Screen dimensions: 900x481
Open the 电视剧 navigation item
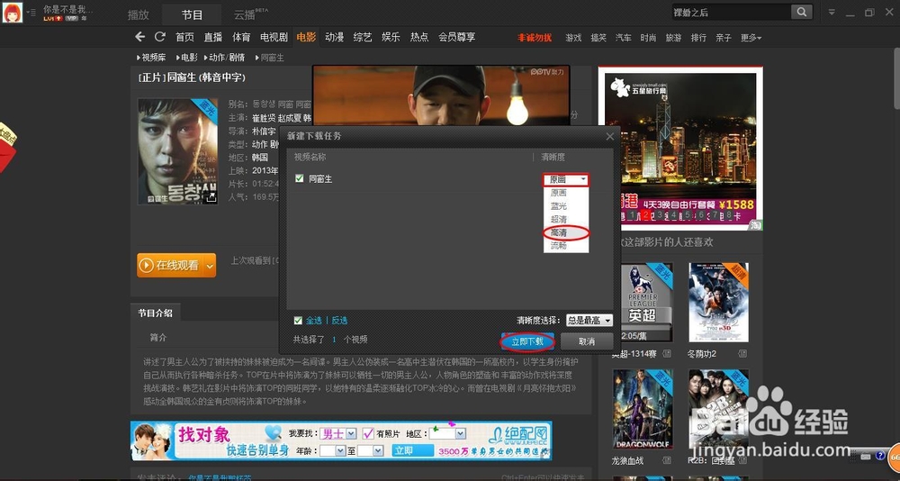(274, 37)
